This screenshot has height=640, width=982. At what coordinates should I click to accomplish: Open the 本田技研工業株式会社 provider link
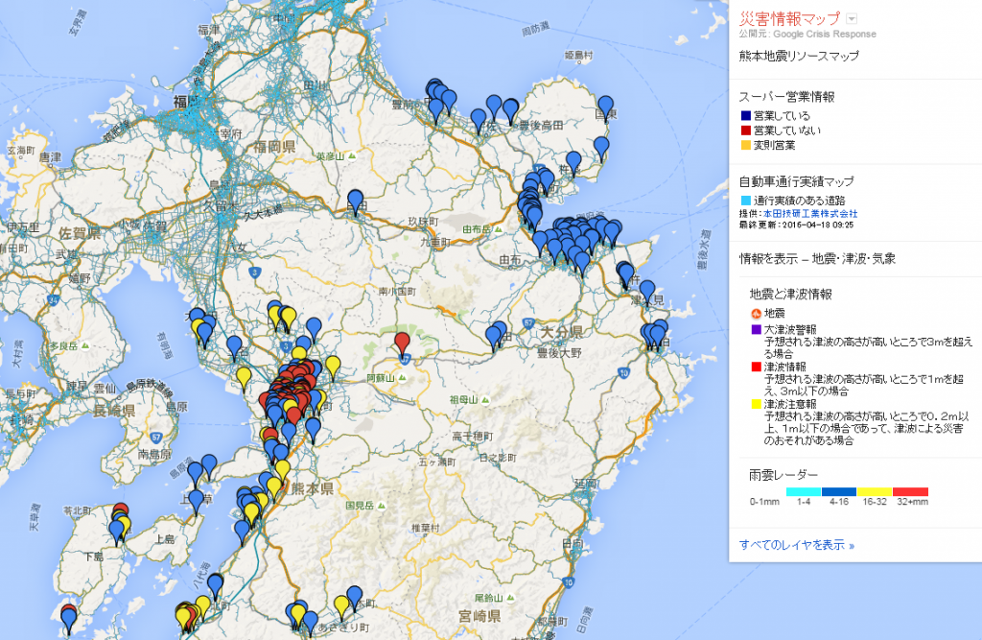coord(810,213)
